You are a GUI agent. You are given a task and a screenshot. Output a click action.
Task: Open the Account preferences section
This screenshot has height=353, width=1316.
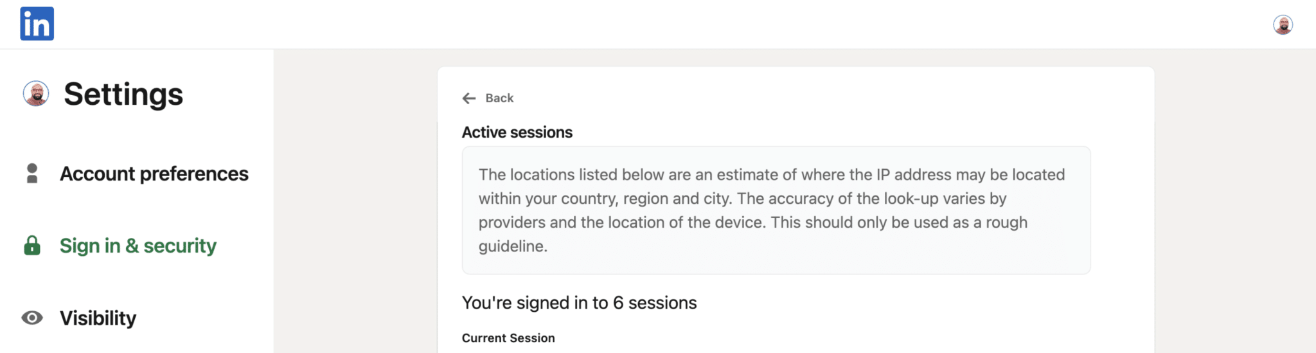[x=154, y=174]
